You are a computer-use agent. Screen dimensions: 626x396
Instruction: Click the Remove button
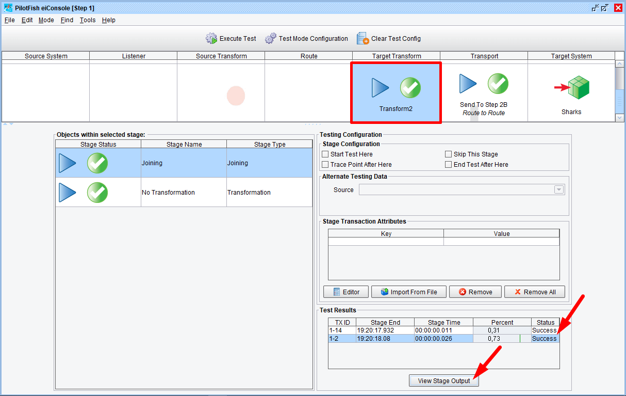click(475, 292)
